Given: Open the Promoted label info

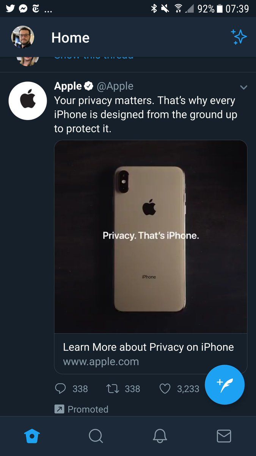Looking at the screenshot, I should 82,409.
